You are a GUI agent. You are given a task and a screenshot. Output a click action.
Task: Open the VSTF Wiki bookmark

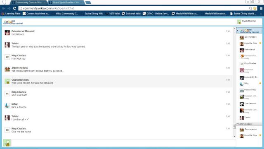tap(113, 14)
